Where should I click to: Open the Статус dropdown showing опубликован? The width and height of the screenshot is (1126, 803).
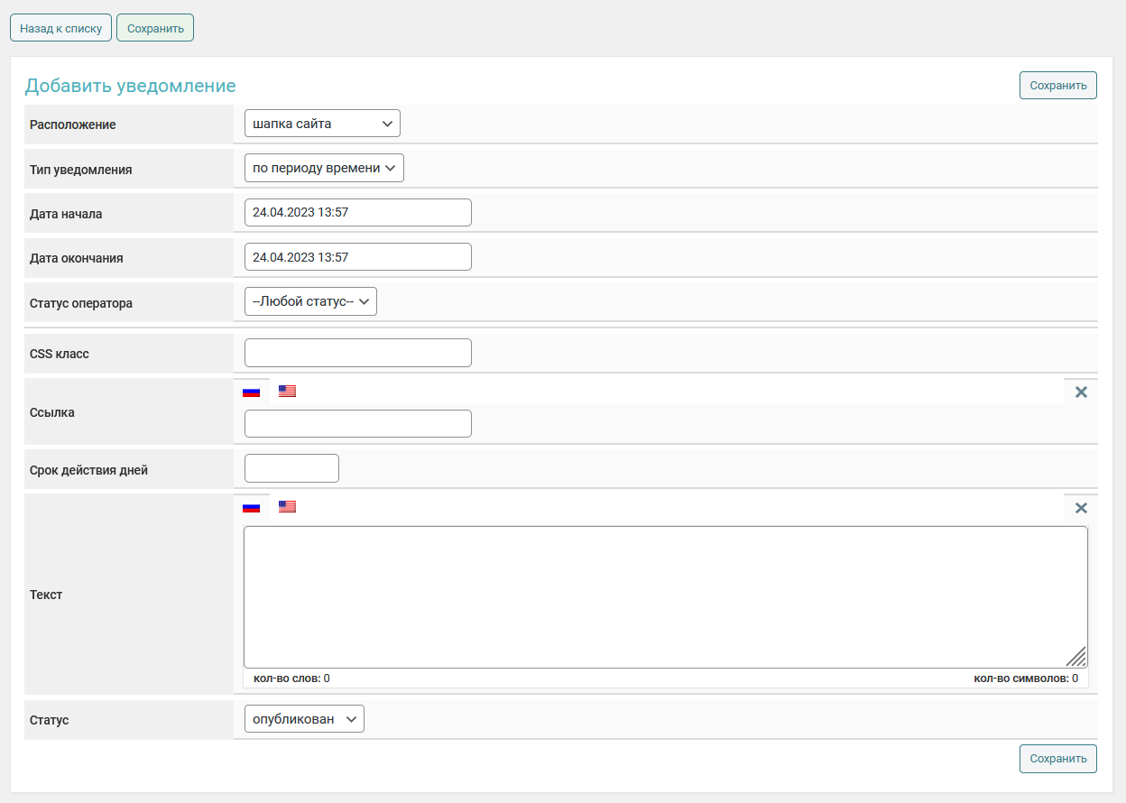pos(304,719)
